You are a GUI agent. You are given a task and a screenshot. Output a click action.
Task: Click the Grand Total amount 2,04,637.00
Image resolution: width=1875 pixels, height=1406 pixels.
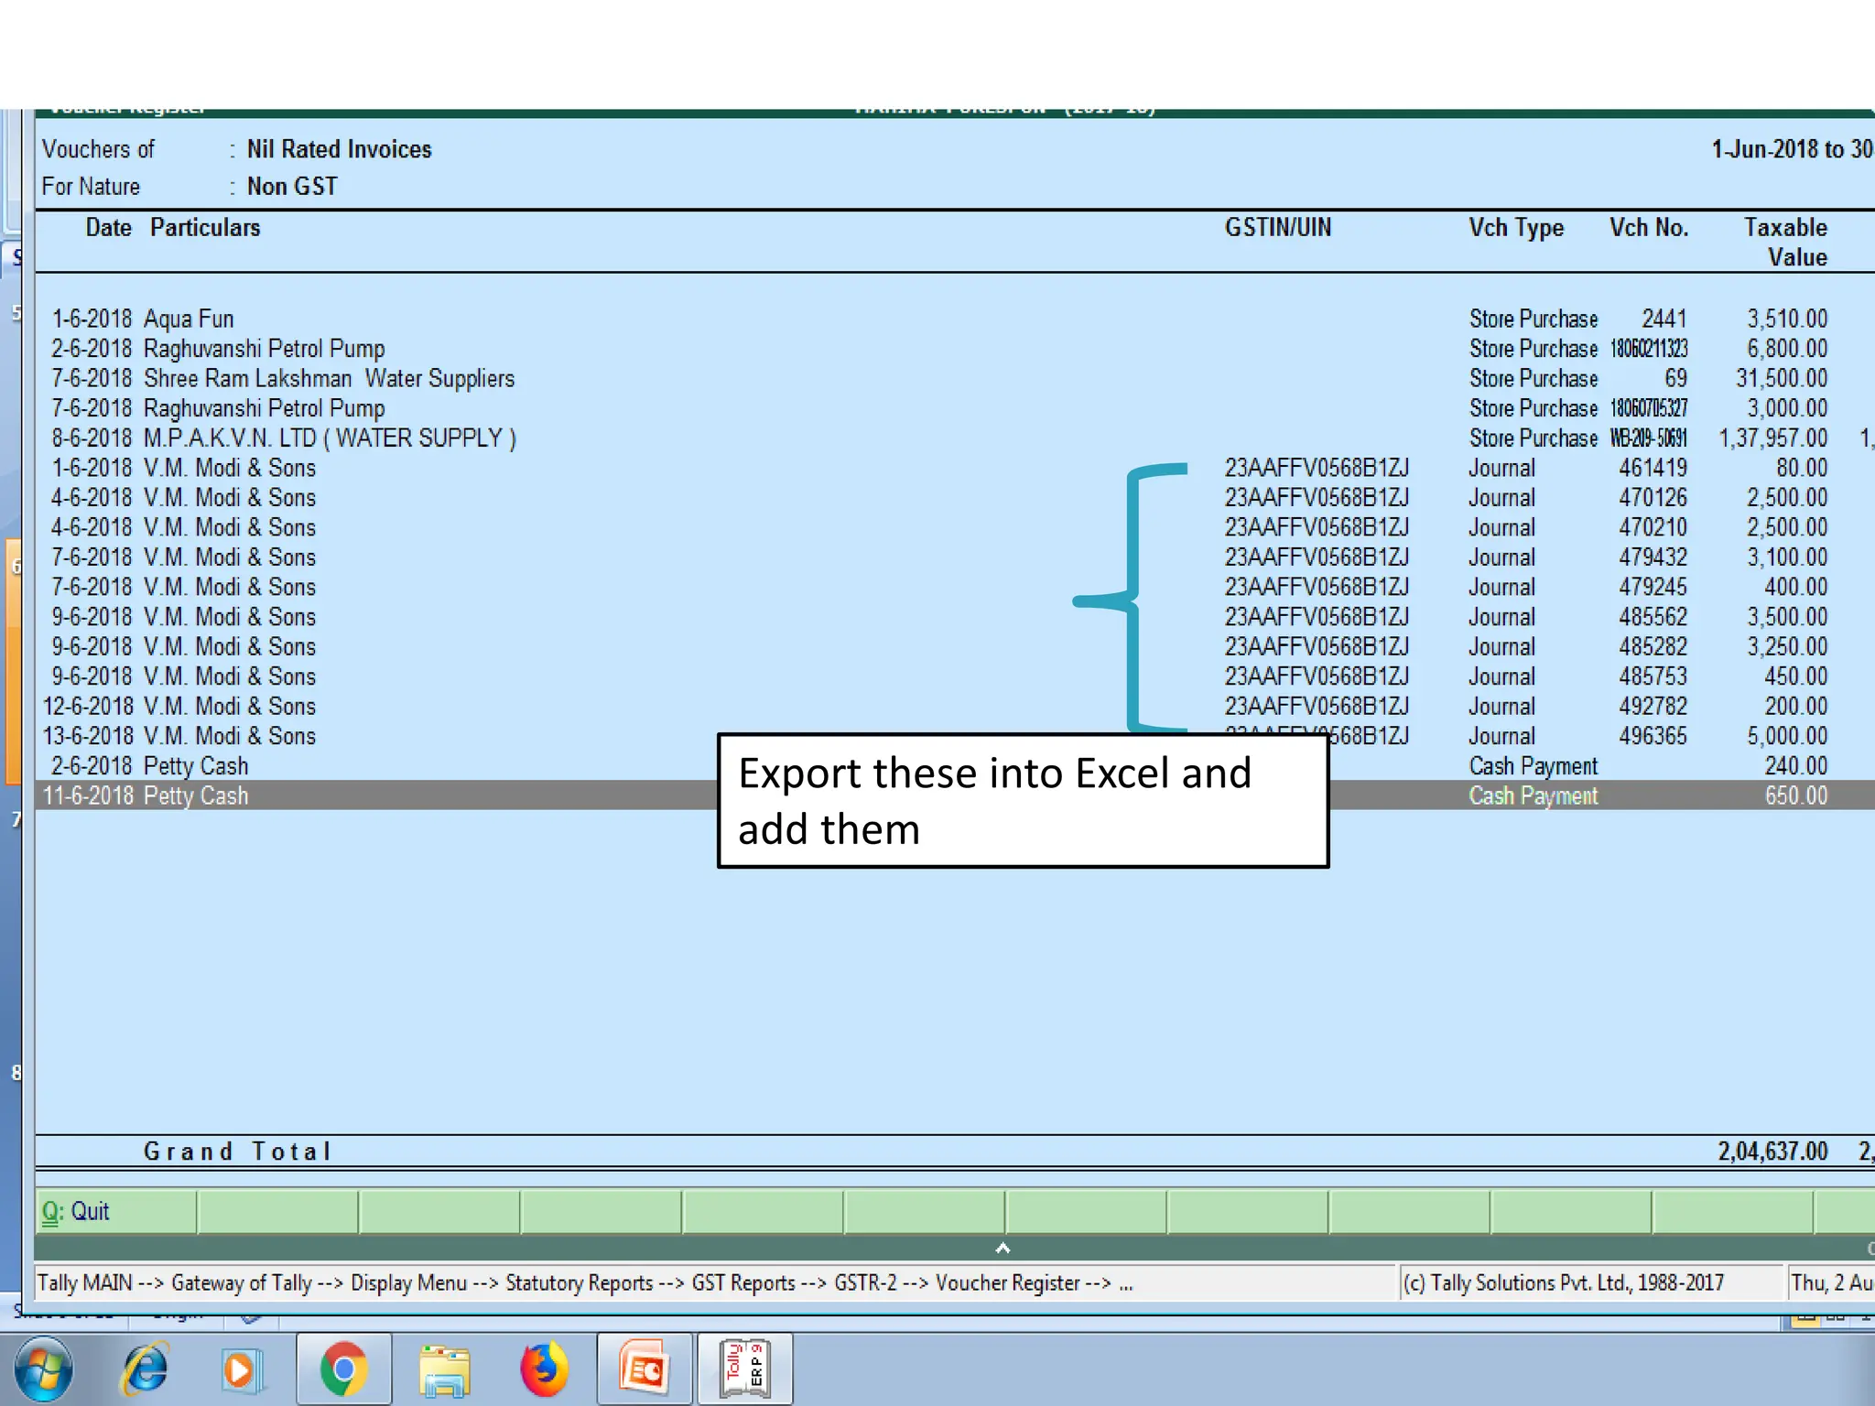(x=1772, y=1152)
